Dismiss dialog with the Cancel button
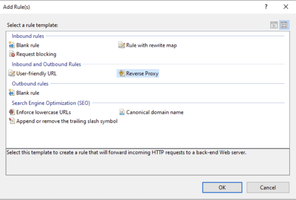296x200 pixels. point(268,187)
